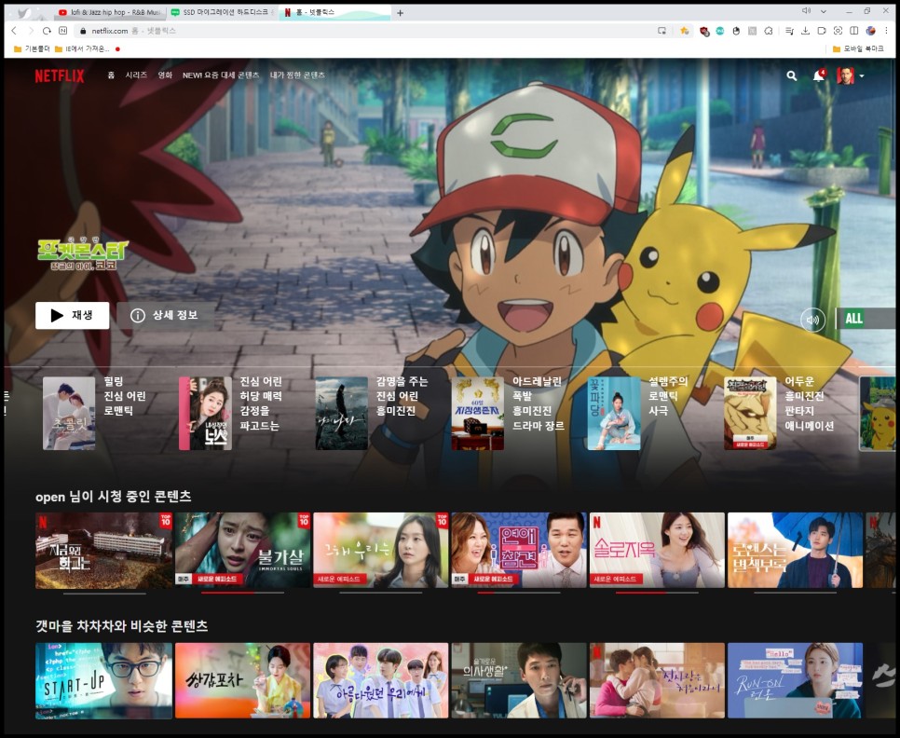Click the screenshot capture toolbar icon
The image size is (900, 738).
[838, 31]
